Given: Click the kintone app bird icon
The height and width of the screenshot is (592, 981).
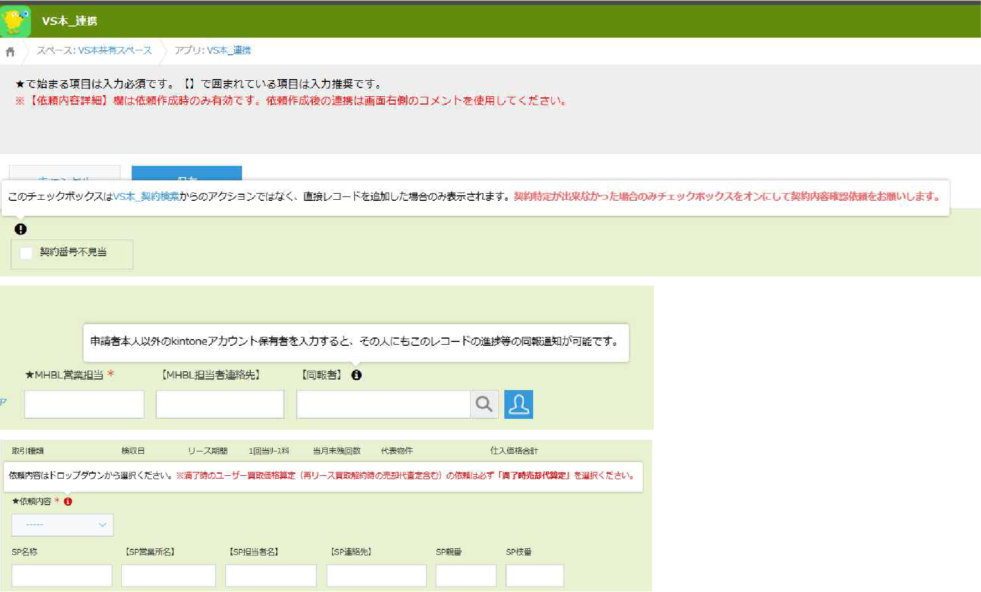Looking at the screenshot, I should [16, 21].
